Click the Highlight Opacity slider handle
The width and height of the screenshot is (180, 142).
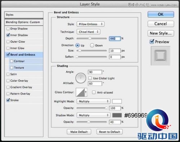(x=106, y=108)
